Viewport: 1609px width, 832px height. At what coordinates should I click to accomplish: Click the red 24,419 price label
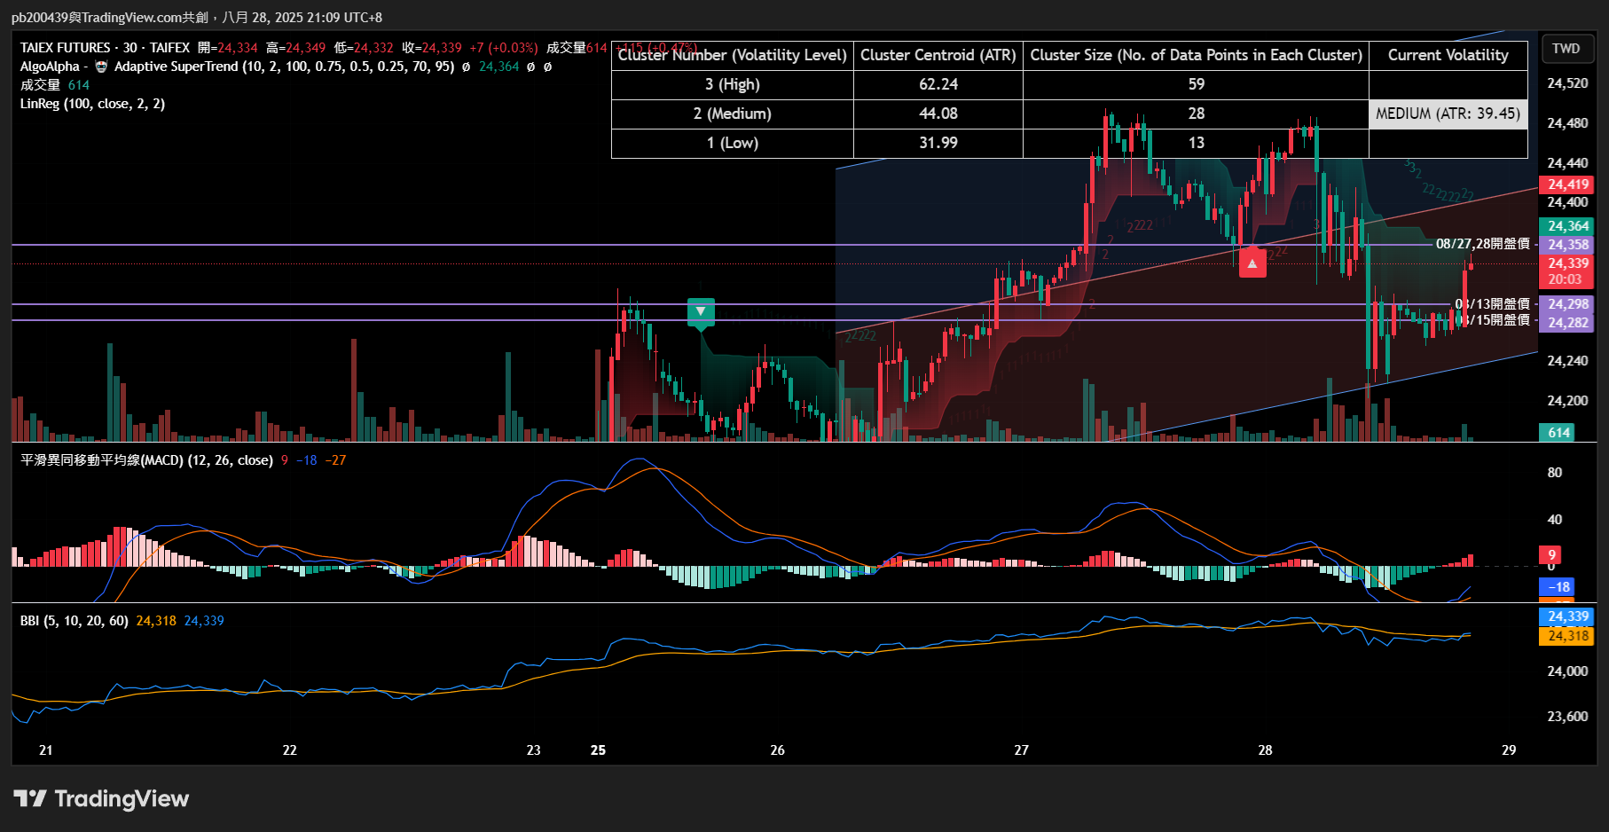point(1566,185)
